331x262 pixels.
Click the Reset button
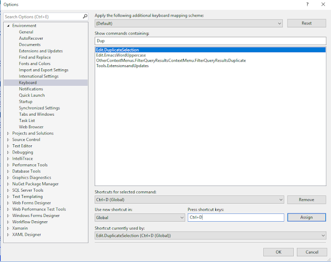click(307, 23)
